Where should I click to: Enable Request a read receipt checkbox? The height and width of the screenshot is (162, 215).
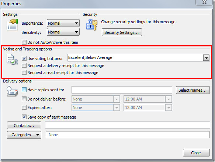(24, 72)
